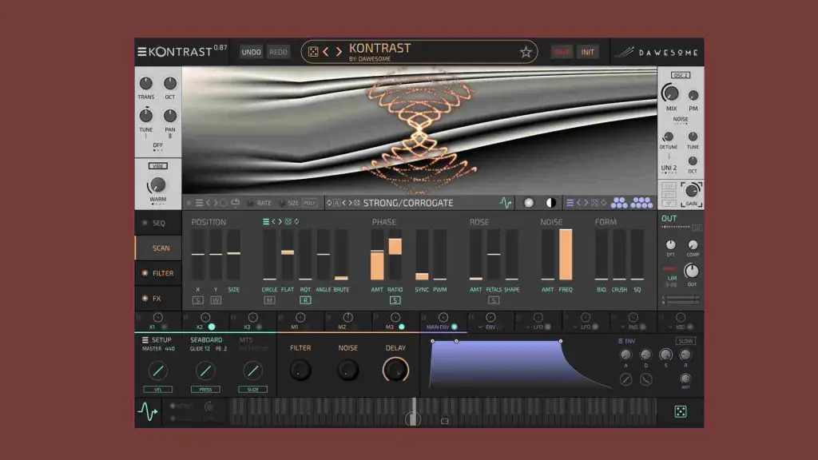Toggle the X2 modulator indicator
818x460 pixels.
[x=212, y=327]
